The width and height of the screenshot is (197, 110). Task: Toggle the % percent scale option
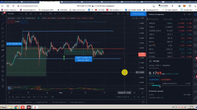[134, 97]
